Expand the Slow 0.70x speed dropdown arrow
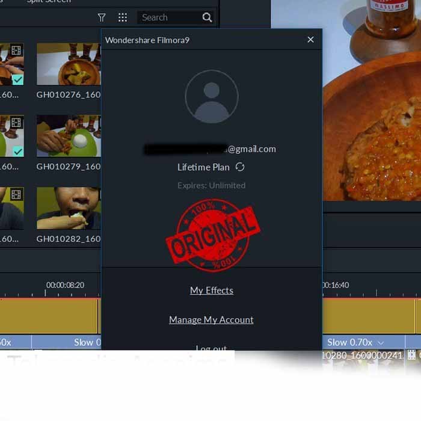The width and height of the screenshot is (421, 421). pos(381,343)
